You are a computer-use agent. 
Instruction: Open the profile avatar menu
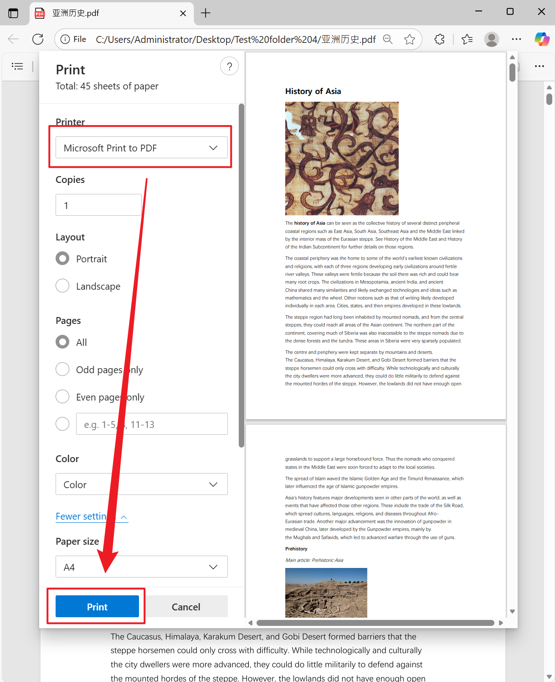(x=492, y=39)
